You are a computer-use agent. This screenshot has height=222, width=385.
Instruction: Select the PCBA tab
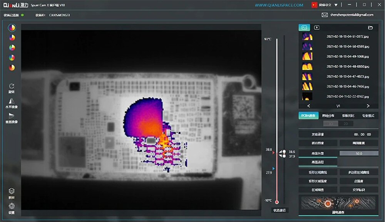coord(308,116)
